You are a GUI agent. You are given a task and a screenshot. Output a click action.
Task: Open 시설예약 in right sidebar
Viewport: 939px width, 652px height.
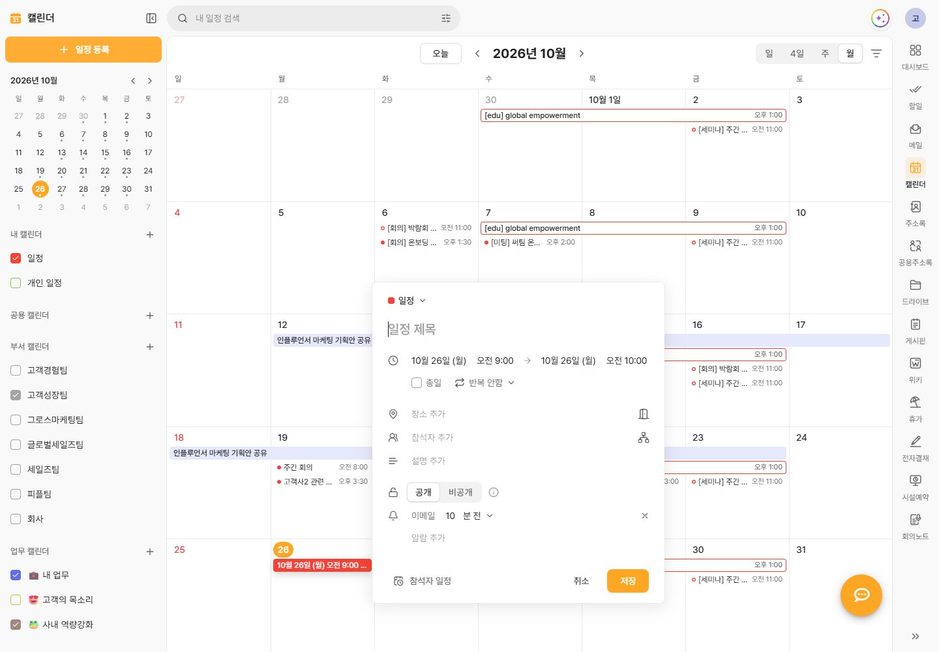[916, 487]
